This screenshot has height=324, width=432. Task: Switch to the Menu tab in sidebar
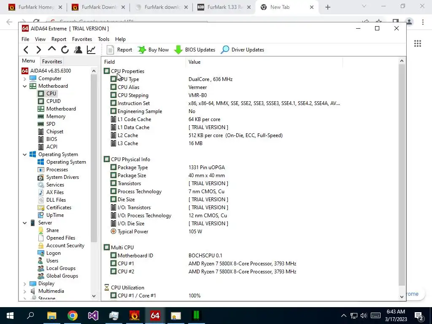click(x=28, y=61)
